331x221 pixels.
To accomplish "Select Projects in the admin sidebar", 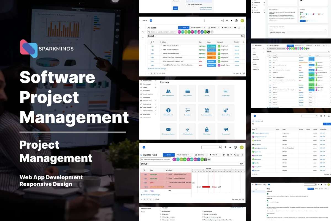I will coord(145,87).
